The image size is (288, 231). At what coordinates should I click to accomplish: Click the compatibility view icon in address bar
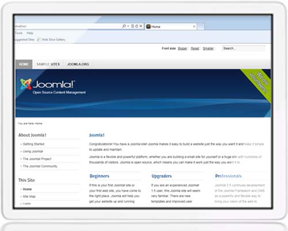[132, 26]
